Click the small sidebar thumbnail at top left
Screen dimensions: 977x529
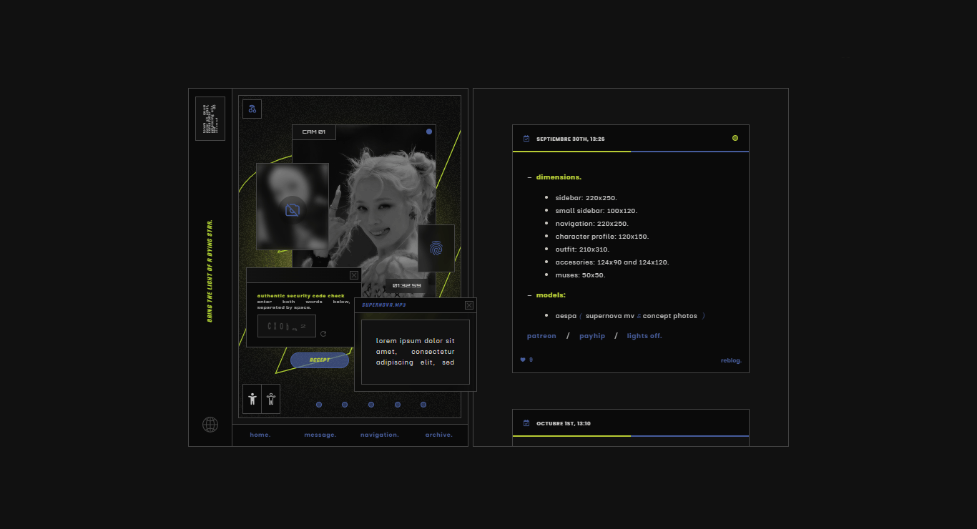tap(210, 119)
